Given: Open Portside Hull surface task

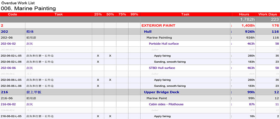Looking at the screenshot, I should point(164,44).
